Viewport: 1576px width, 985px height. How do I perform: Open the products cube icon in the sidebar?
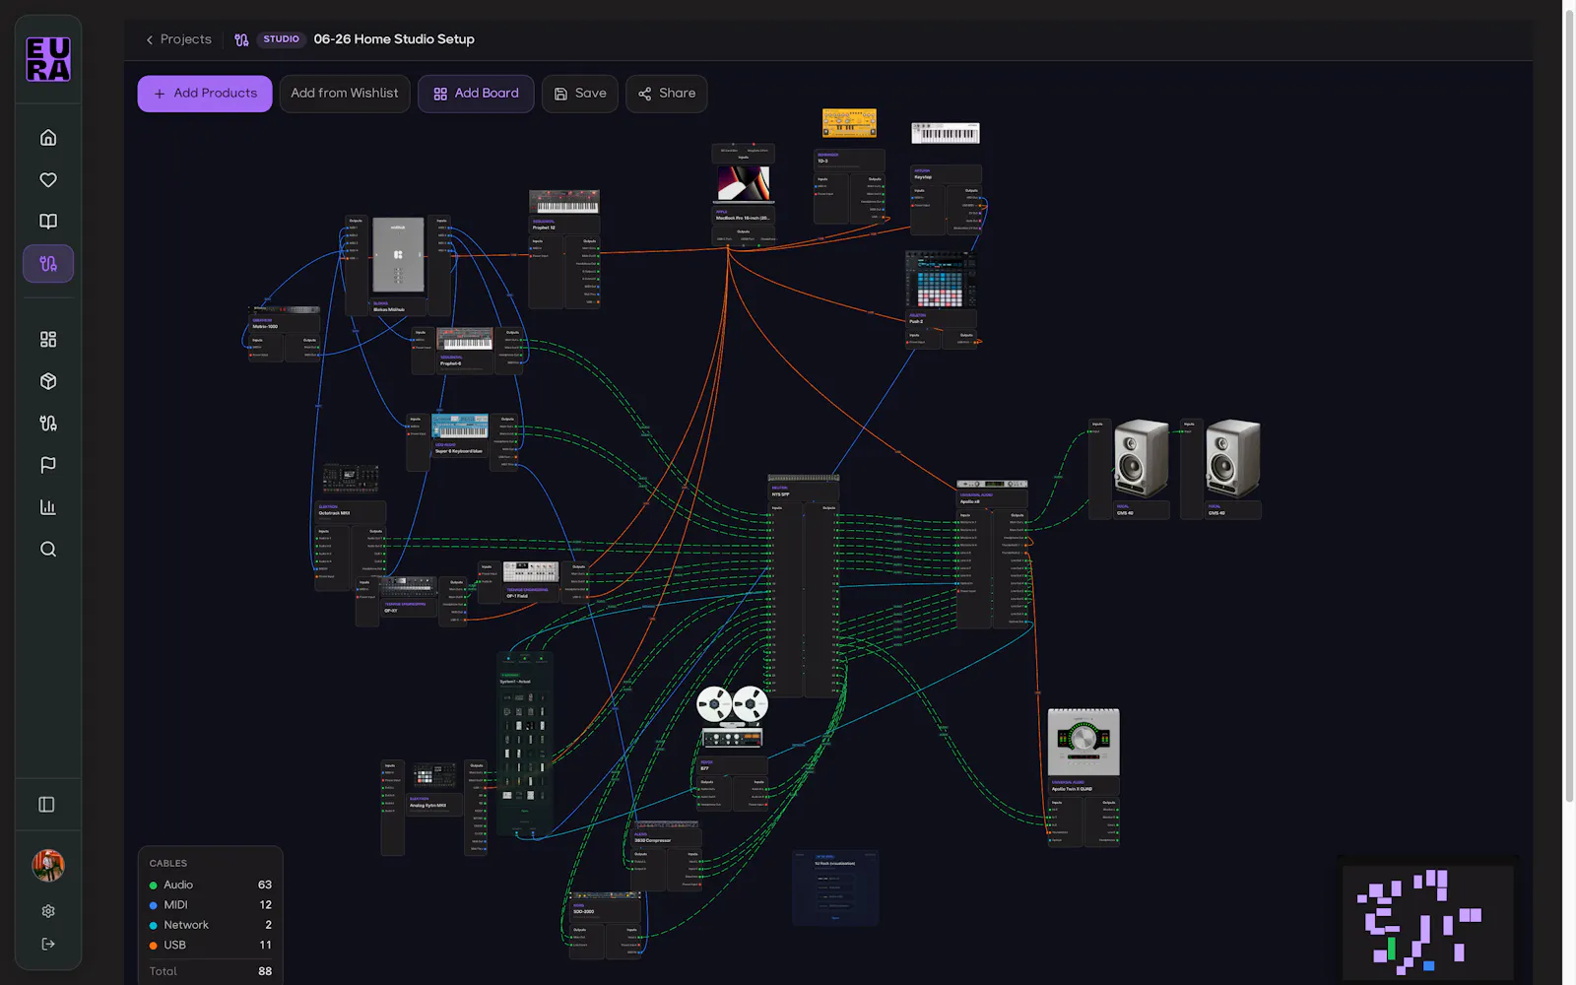[x=48, y=381]
